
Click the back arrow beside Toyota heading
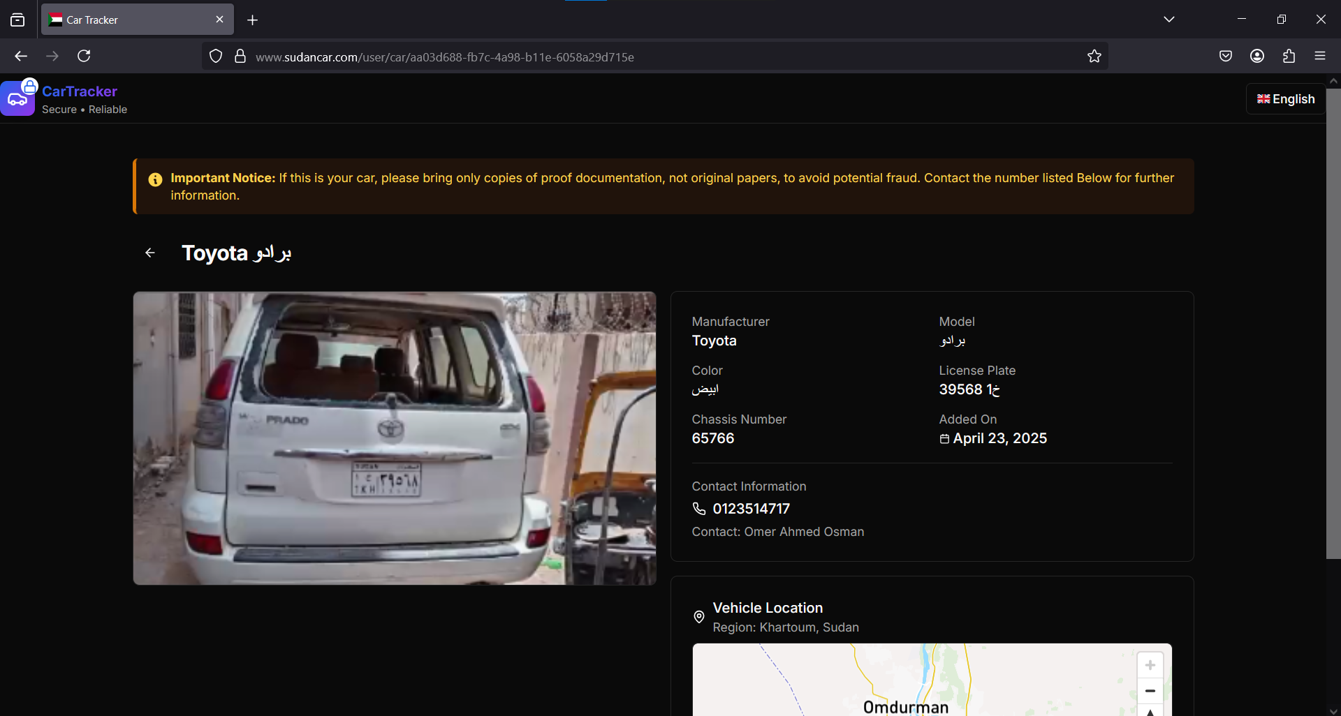(149, 253)
